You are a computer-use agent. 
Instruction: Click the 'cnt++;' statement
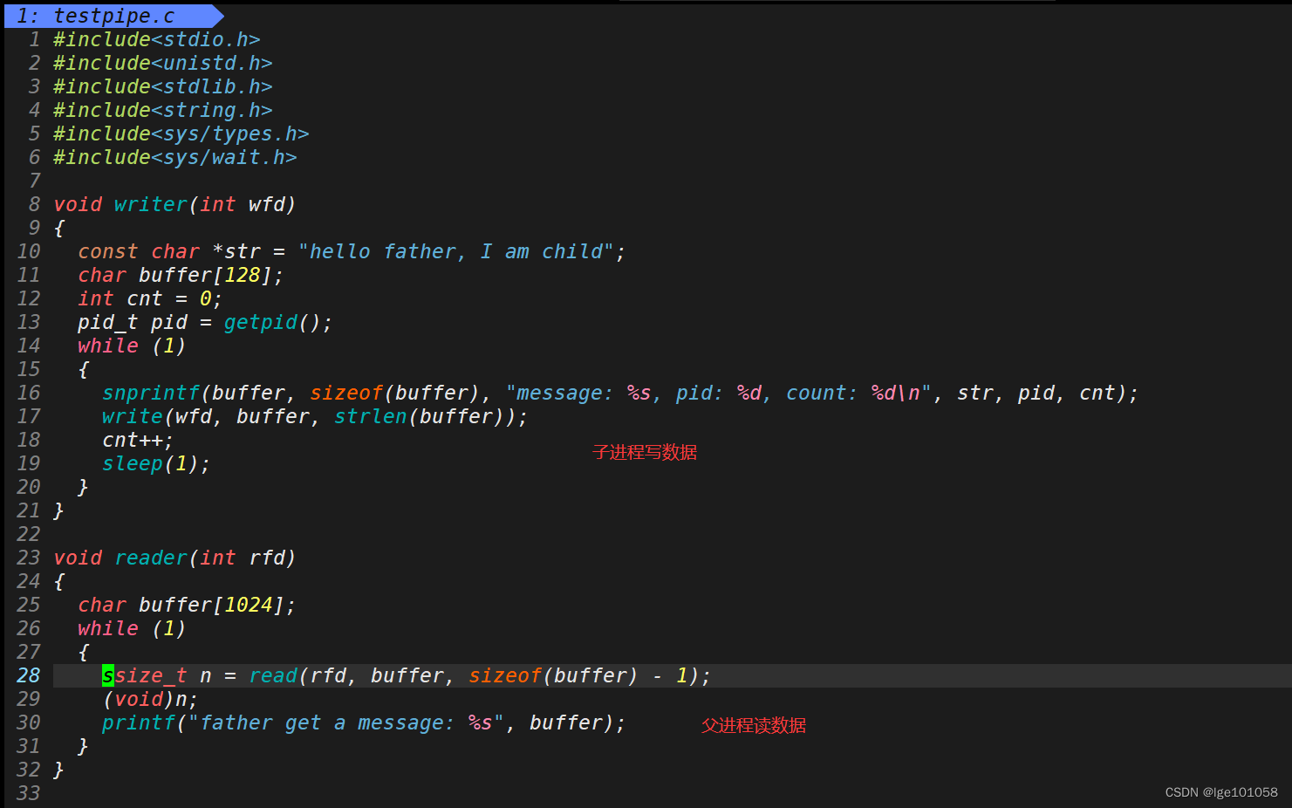(138, 441)
